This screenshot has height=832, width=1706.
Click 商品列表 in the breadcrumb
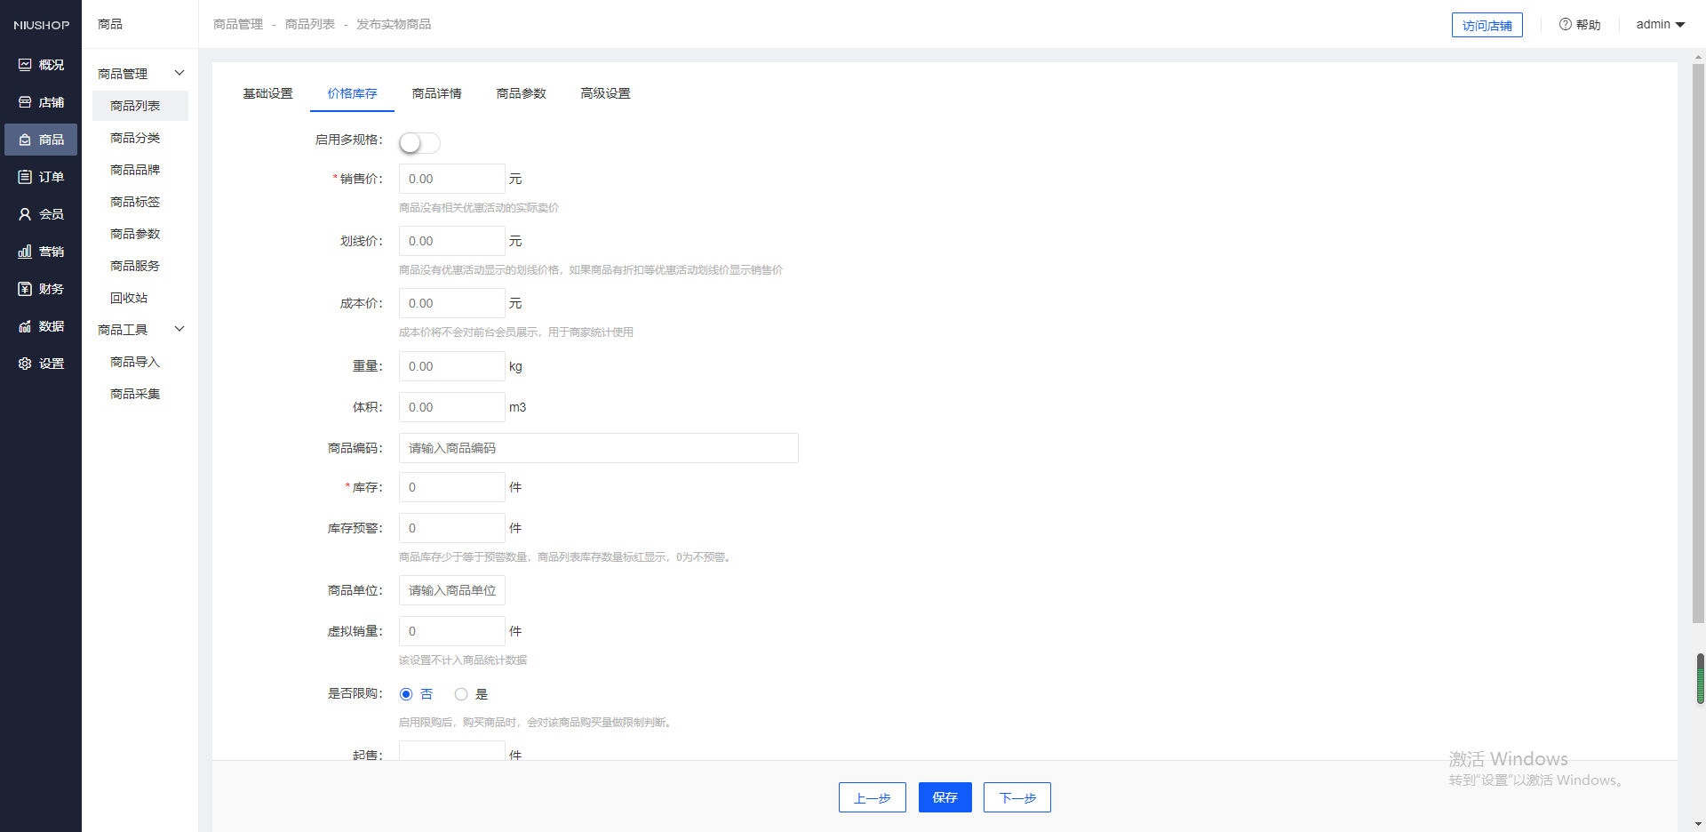pyautogui.click(x=310, y=24)
